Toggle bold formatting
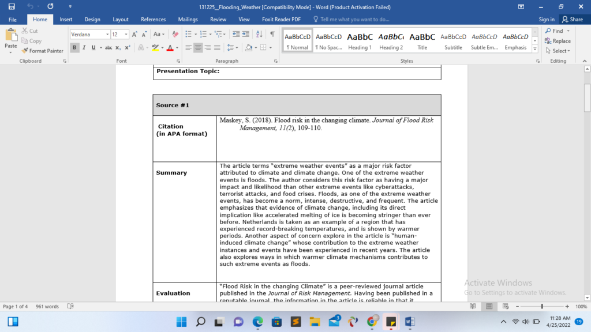 74,47
